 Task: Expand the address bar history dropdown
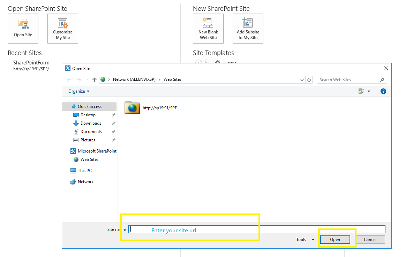click(302, 80)
